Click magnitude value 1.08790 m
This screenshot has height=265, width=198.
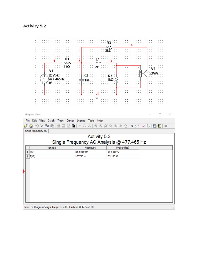point(80,156)
